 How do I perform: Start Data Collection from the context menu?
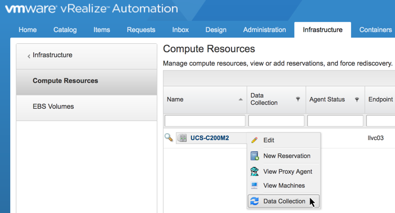point(283,201)
